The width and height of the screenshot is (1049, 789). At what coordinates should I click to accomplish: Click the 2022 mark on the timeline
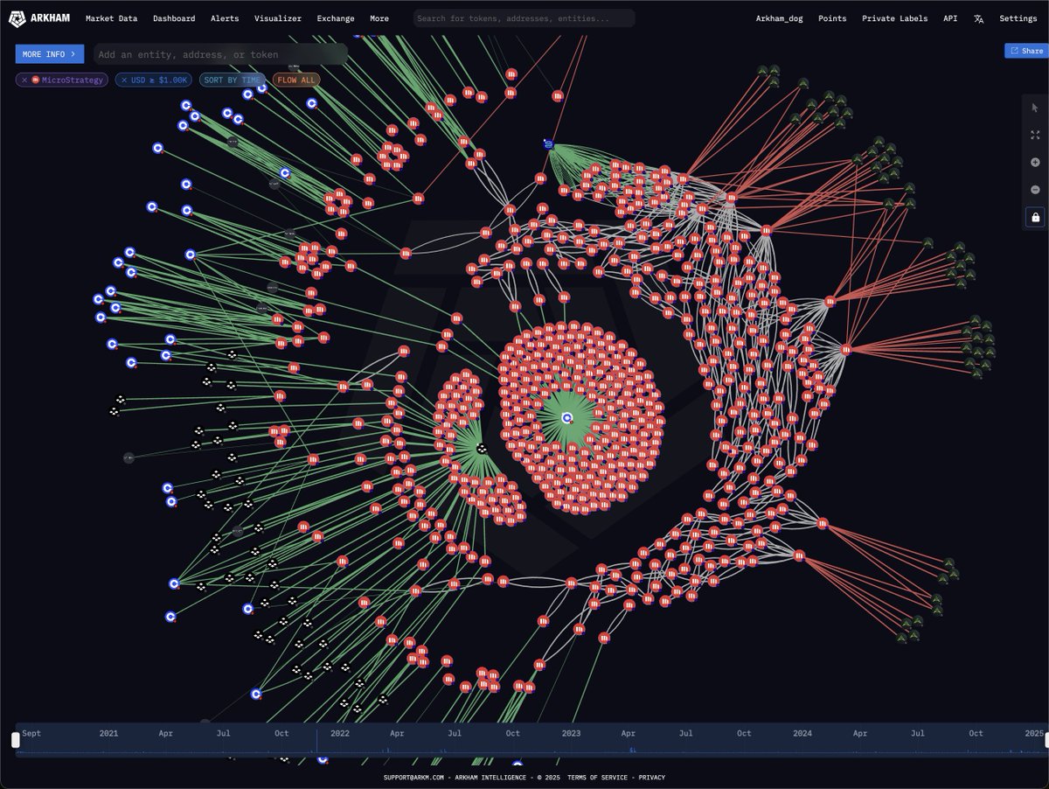pyautogui.click(x=339, y=733)
